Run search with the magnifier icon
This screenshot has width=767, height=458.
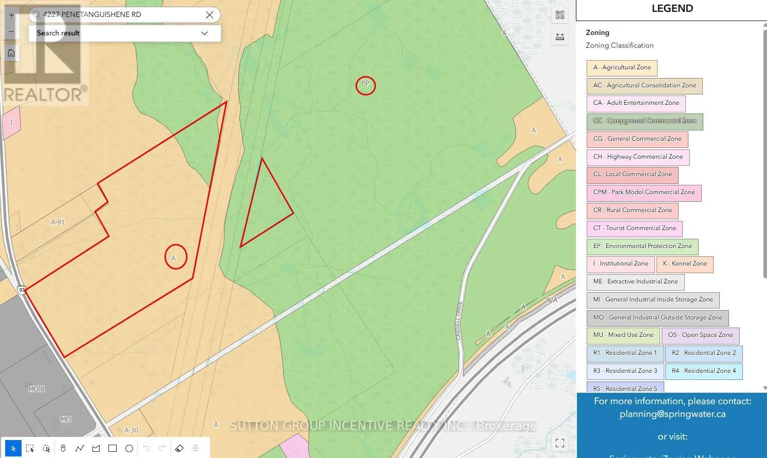tap(36, 15)
